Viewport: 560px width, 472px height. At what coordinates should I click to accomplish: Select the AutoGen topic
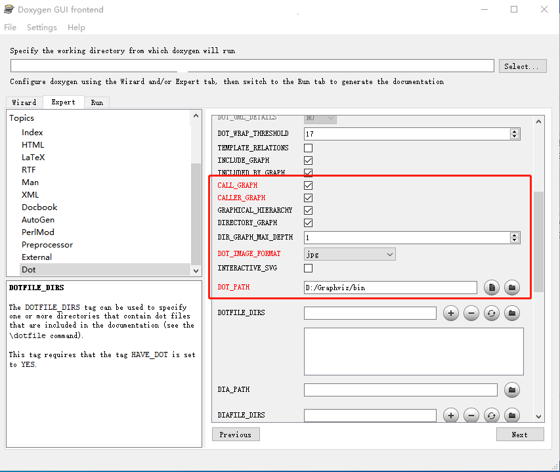38,220
